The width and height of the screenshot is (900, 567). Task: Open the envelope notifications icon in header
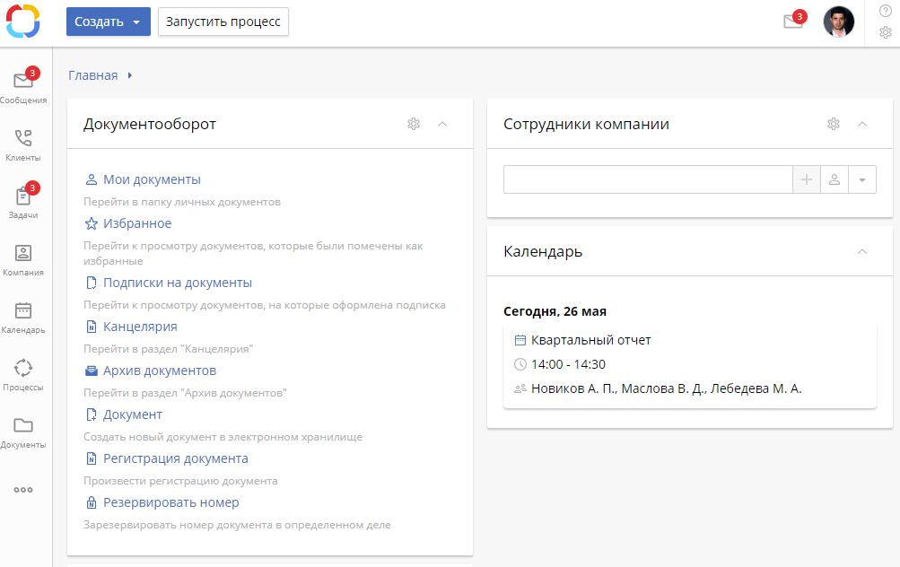click(x=793, y=22)
